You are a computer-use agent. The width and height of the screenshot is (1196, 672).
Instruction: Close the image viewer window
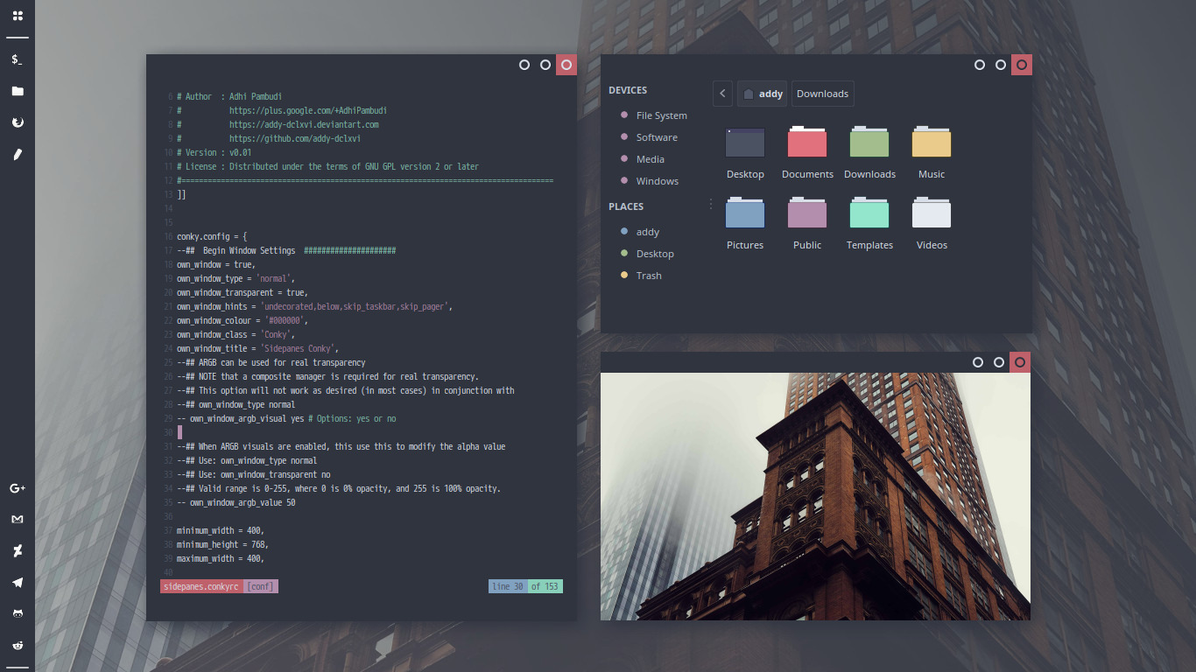click(1020, 362)
